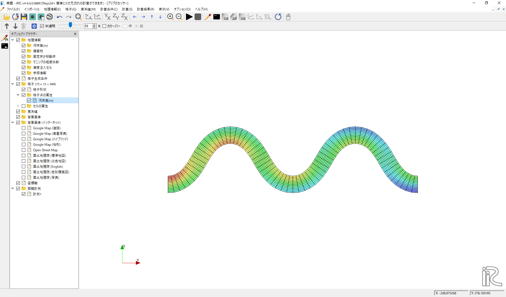Screen dimensions: 506x297
Task: Click the reset rotation icon
Action: tap(88, 17)
